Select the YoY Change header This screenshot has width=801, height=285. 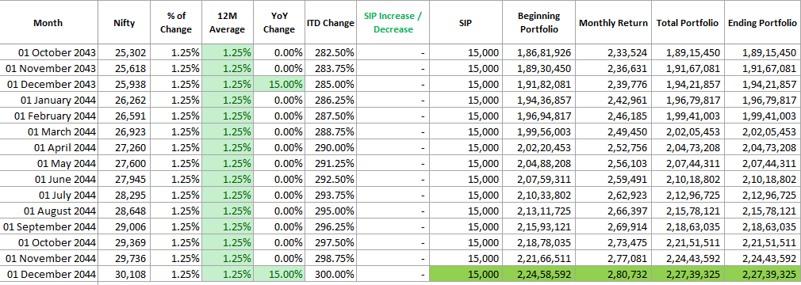pos(279,22)
